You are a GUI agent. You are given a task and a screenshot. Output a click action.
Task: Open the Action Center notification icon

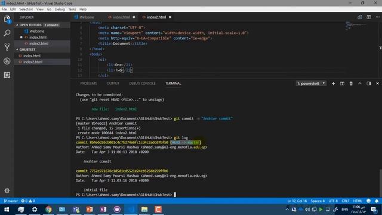point(374,210)
